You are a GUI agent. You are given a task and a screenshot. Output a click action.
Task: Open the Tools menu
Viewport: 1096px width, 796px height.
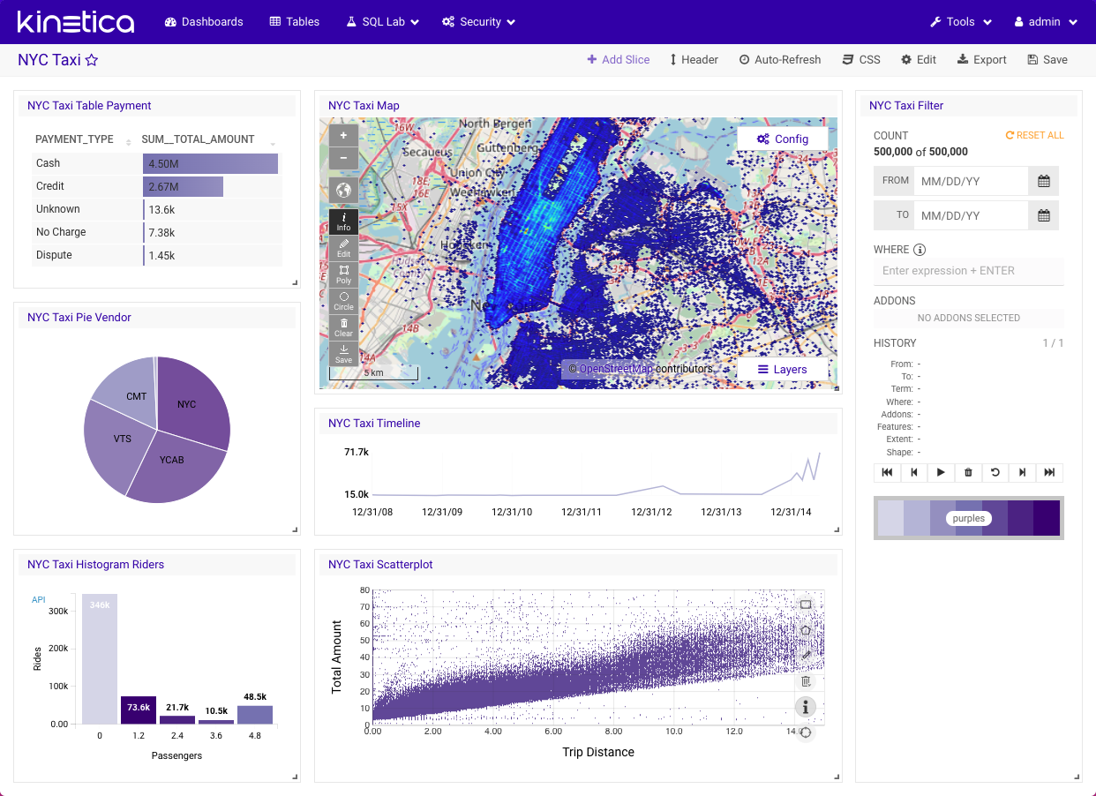[960, 21]
